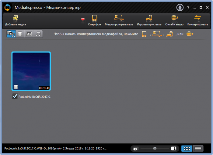
Task: Filter the library to videos only
Action: click(x=20, y=34)
